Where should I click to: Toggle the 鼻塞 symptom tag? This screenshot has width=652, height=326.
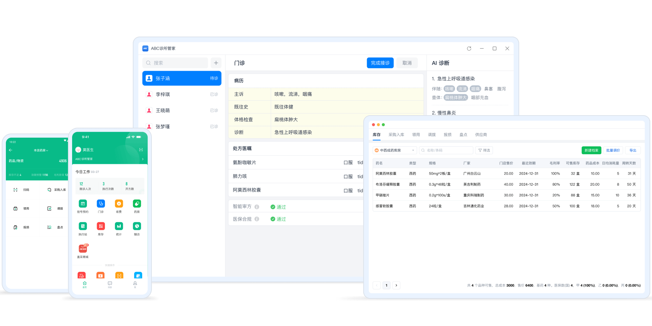(488, 89)
